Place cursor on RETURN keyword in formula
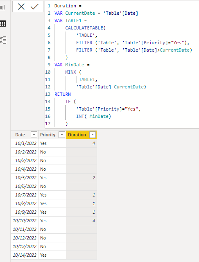The width and height of the screenshot is (199, 262). pyautogui.click(x=63, y=94)
